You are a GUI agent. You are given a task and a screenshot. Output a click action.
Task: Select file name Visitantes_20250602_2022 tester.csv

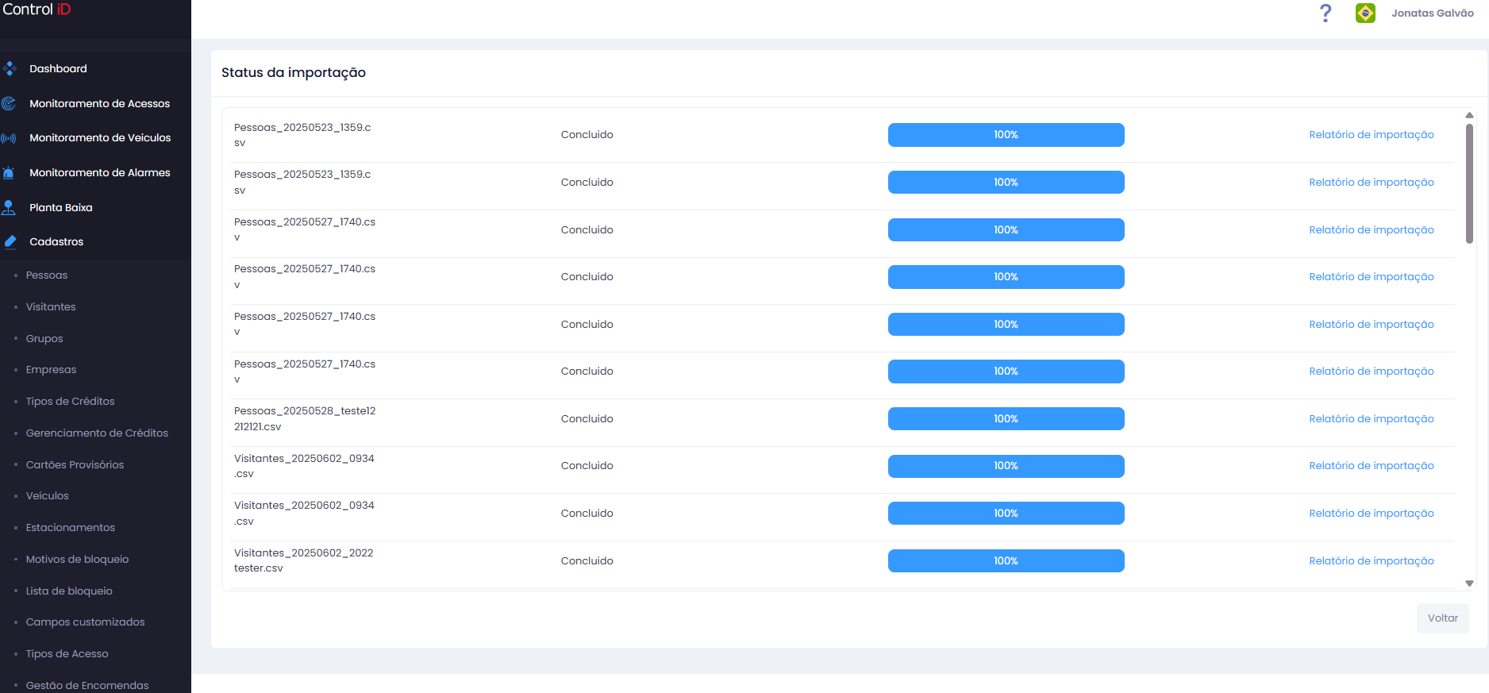pos(303,561)
